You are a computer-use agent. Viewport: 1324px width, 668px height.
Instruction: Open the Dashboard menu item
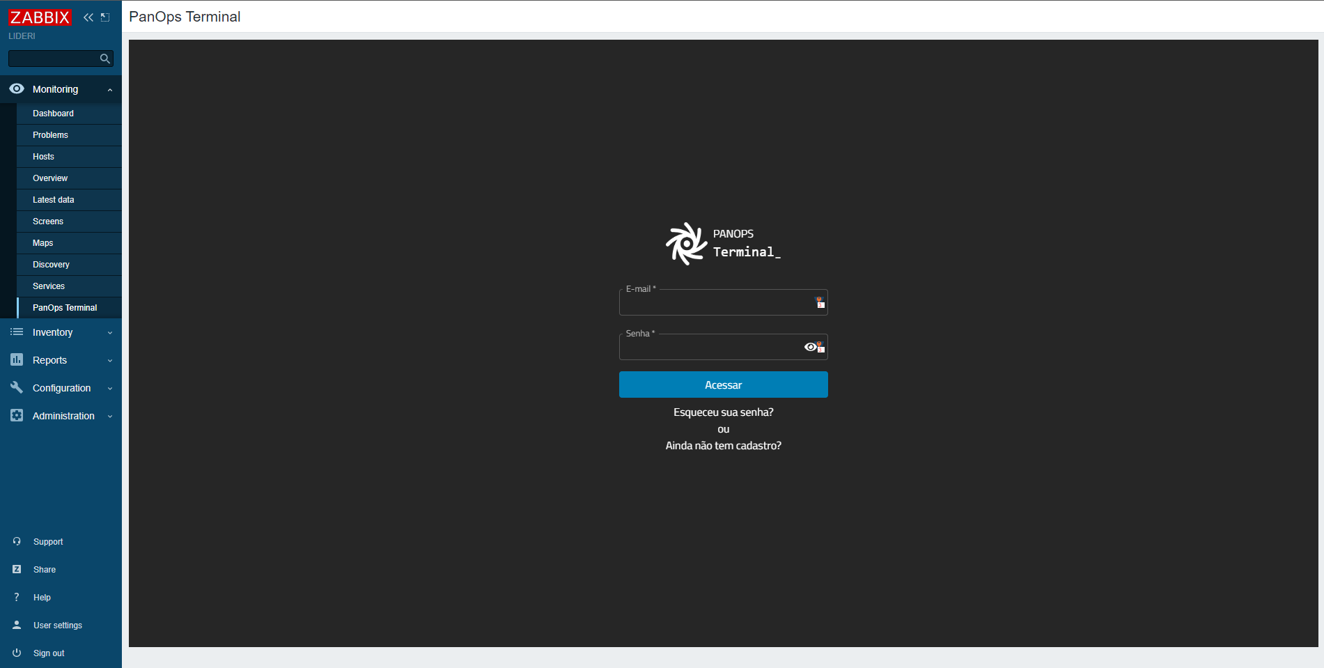tap(69, 114)
